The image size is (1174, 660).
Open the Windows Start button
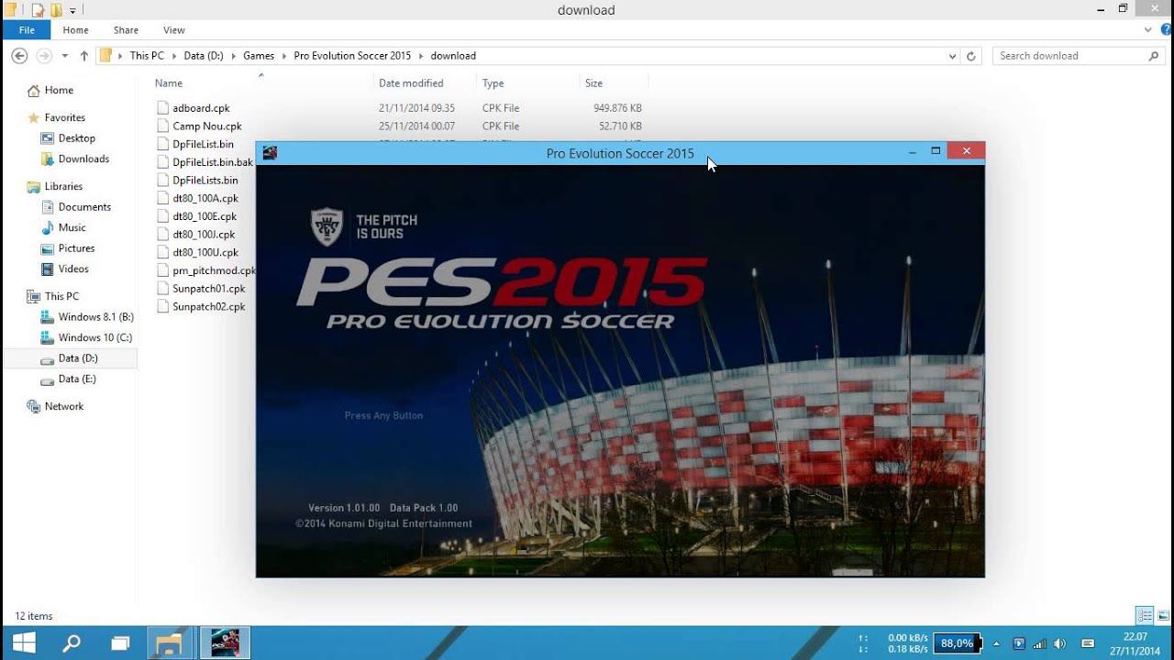[24, 643]
